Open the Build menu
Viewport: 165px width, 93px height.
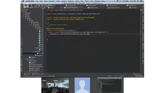click(77, 1)
